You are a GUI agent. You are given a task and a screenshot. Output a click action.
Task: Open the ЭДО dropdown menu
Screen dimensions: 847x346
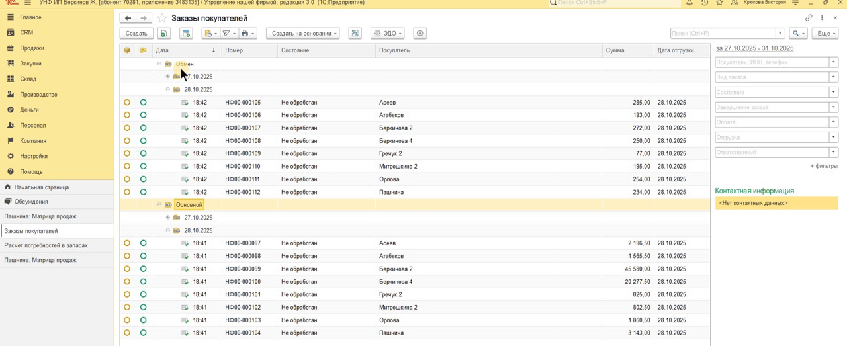(x=388, y=34)
